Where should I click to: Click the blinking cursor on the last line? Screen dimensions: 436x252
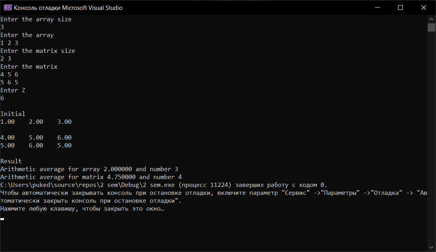2,218
